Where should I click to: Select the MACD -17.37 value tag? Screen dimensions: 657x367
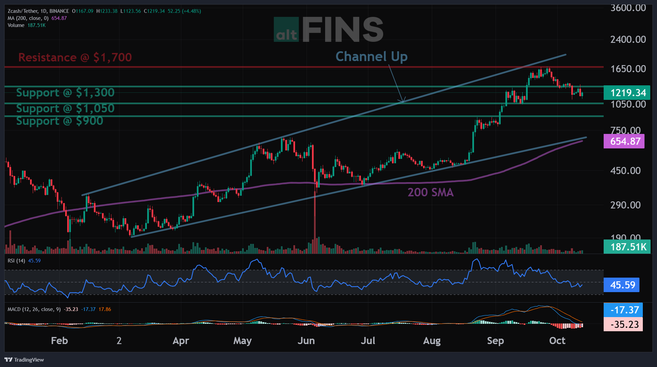623,310
